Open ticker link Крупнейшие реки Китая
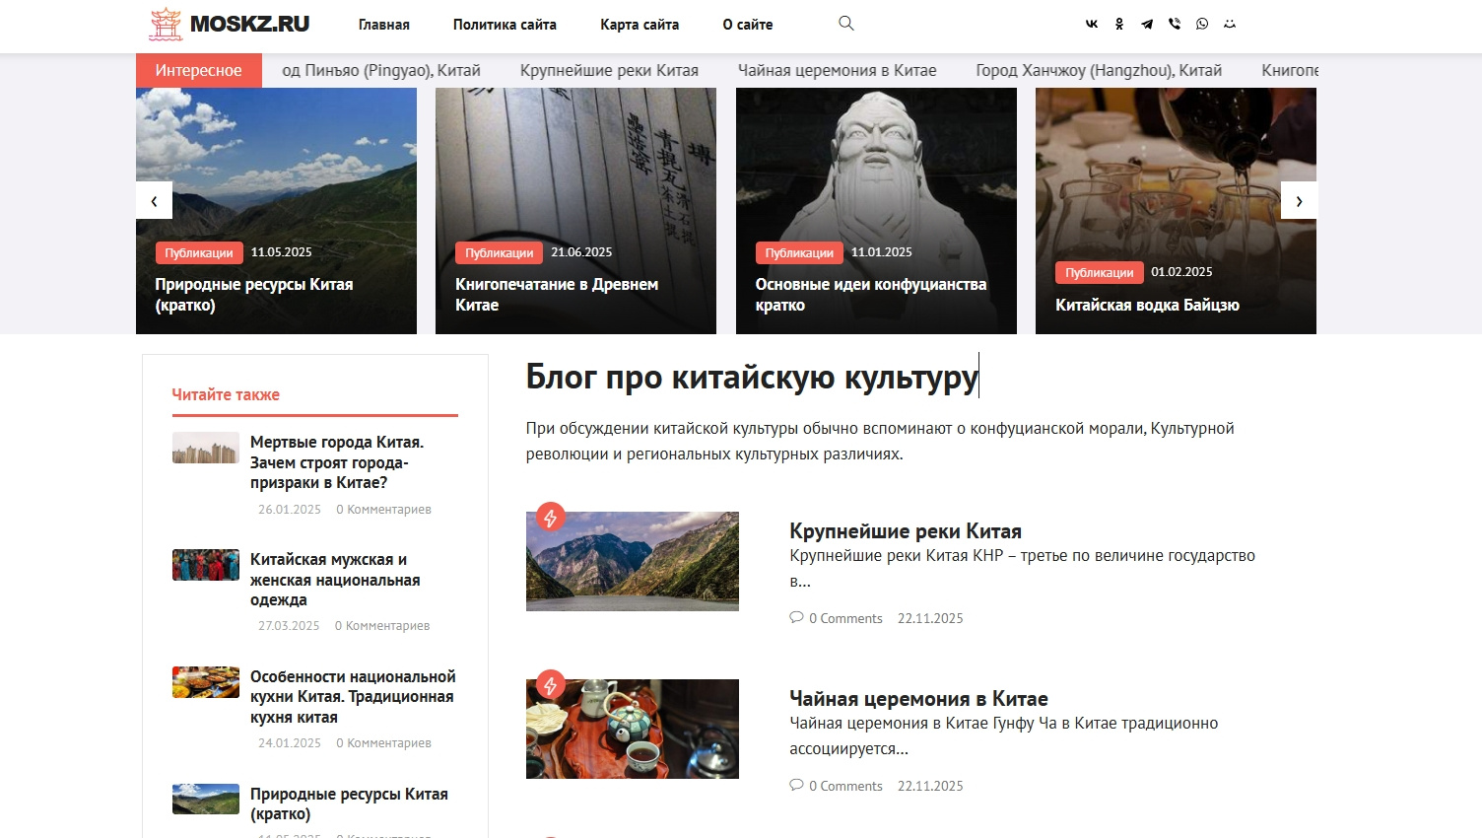 click(x=609, y=70)
